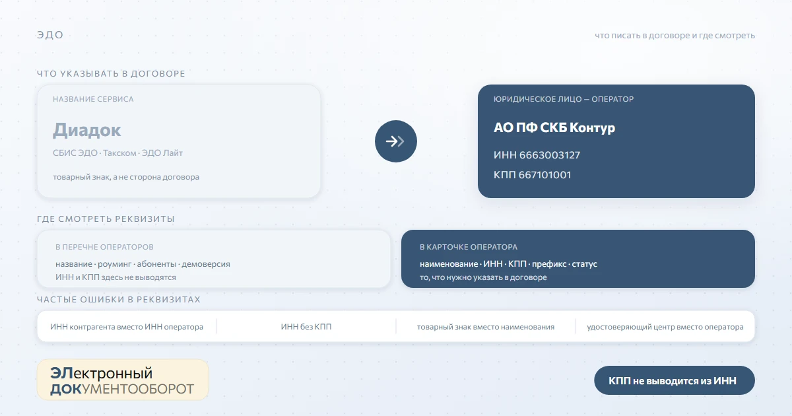Click the round arrow icon between the cards
The width and height of the screenshot is (792, 416).
396,141
